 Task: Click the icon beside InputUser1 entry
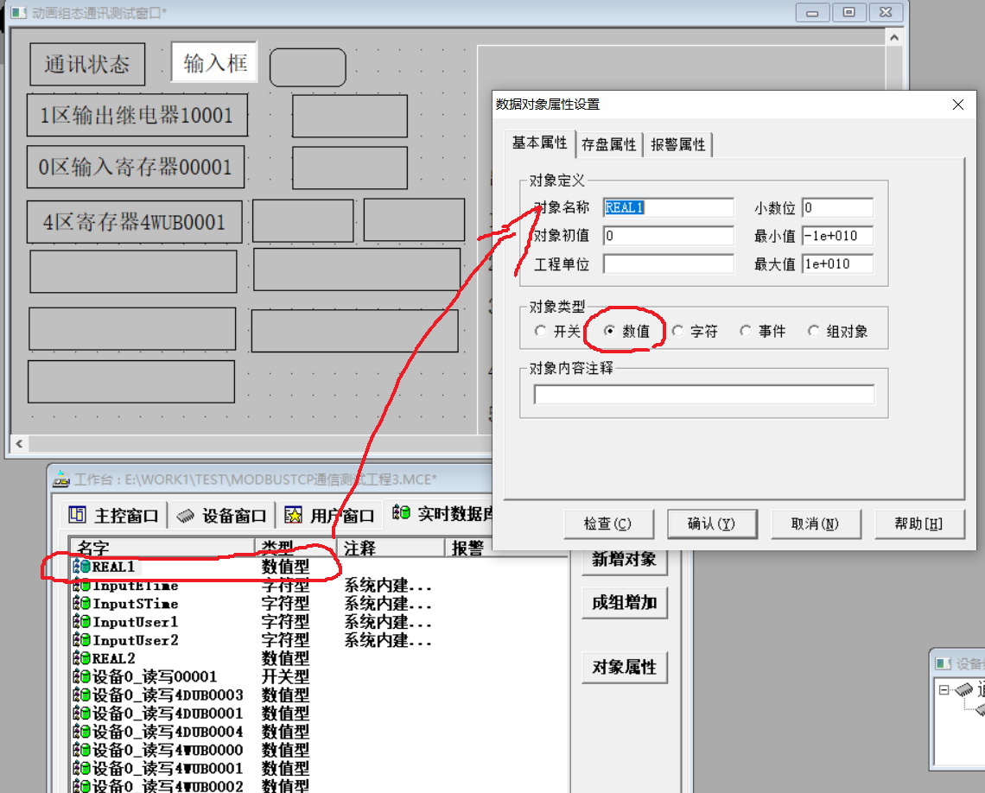coord(82,622)
